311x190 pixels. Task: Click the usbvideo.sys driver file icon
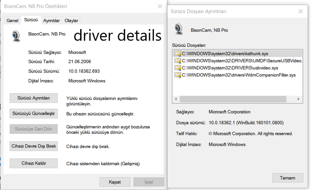[x=178, y=68]
